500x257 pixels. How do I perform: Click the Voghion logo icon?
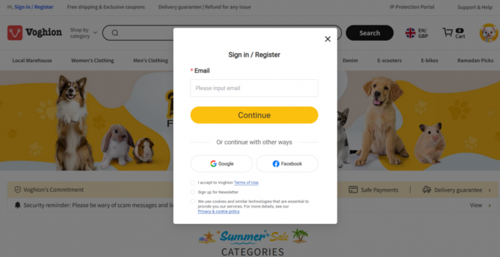pos(15,33)
